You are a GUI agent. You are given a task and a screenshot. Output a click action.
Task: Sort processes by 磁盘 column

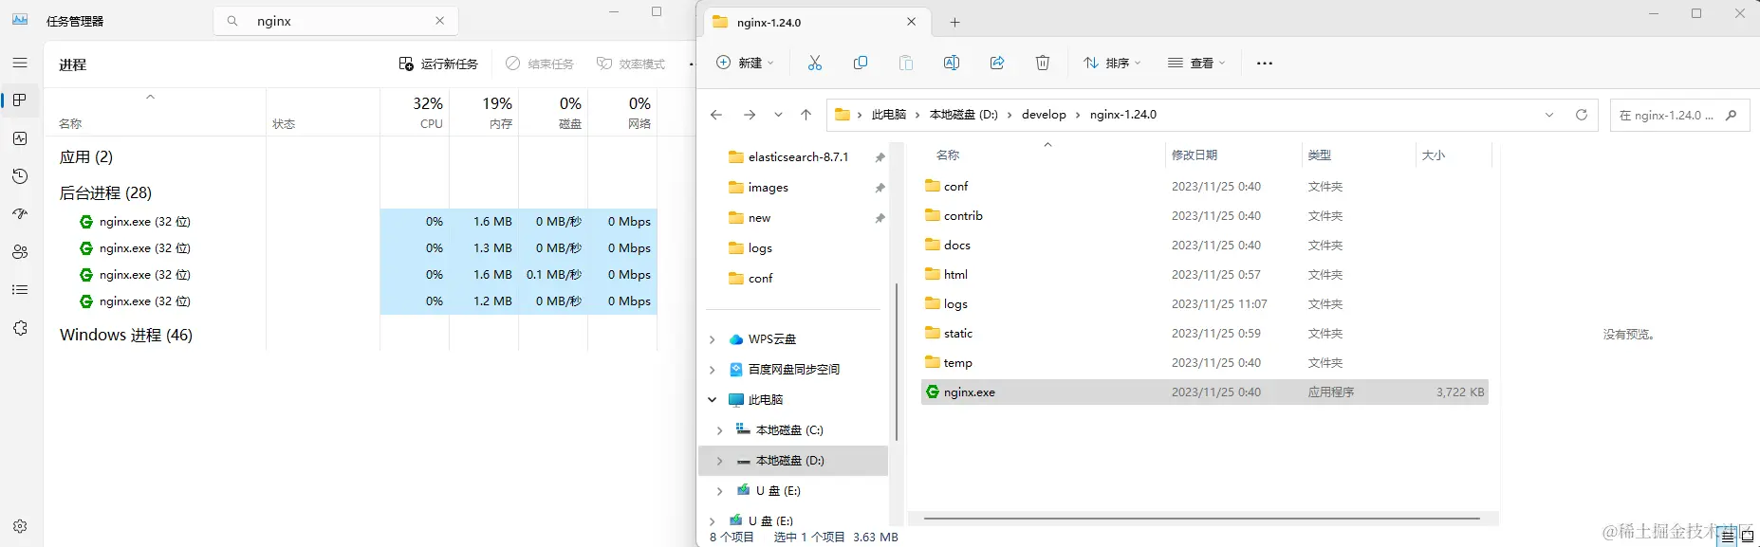[553, 112]
